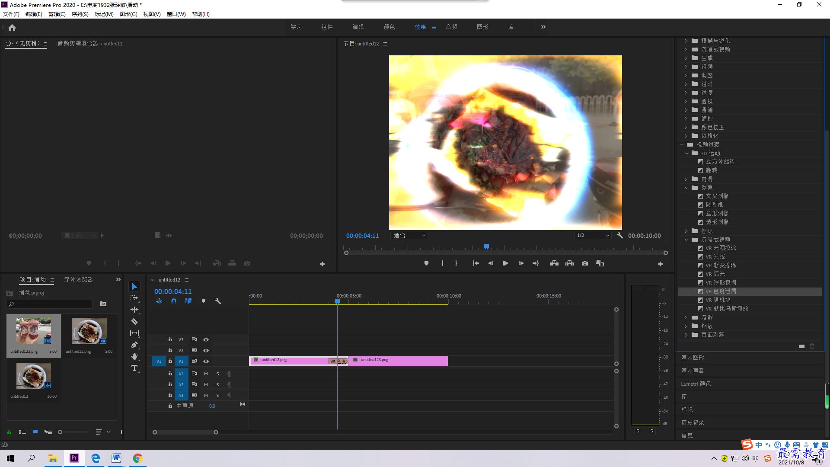Click Export Frame camera icon in program monitor

click(585, 263)
